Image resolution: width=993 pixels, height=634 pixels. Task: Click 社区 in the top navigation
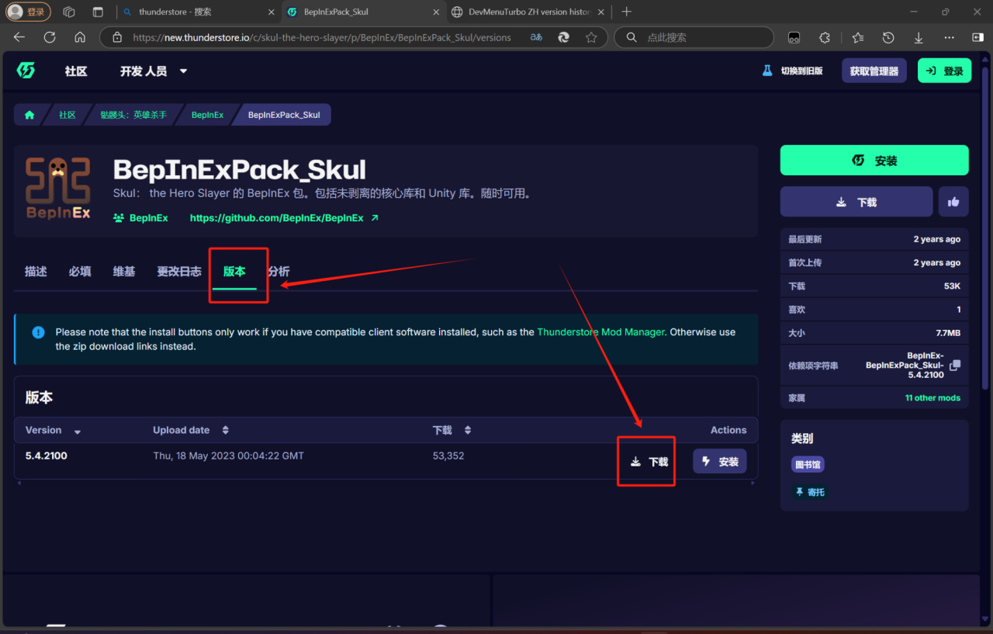click(76, 71)
